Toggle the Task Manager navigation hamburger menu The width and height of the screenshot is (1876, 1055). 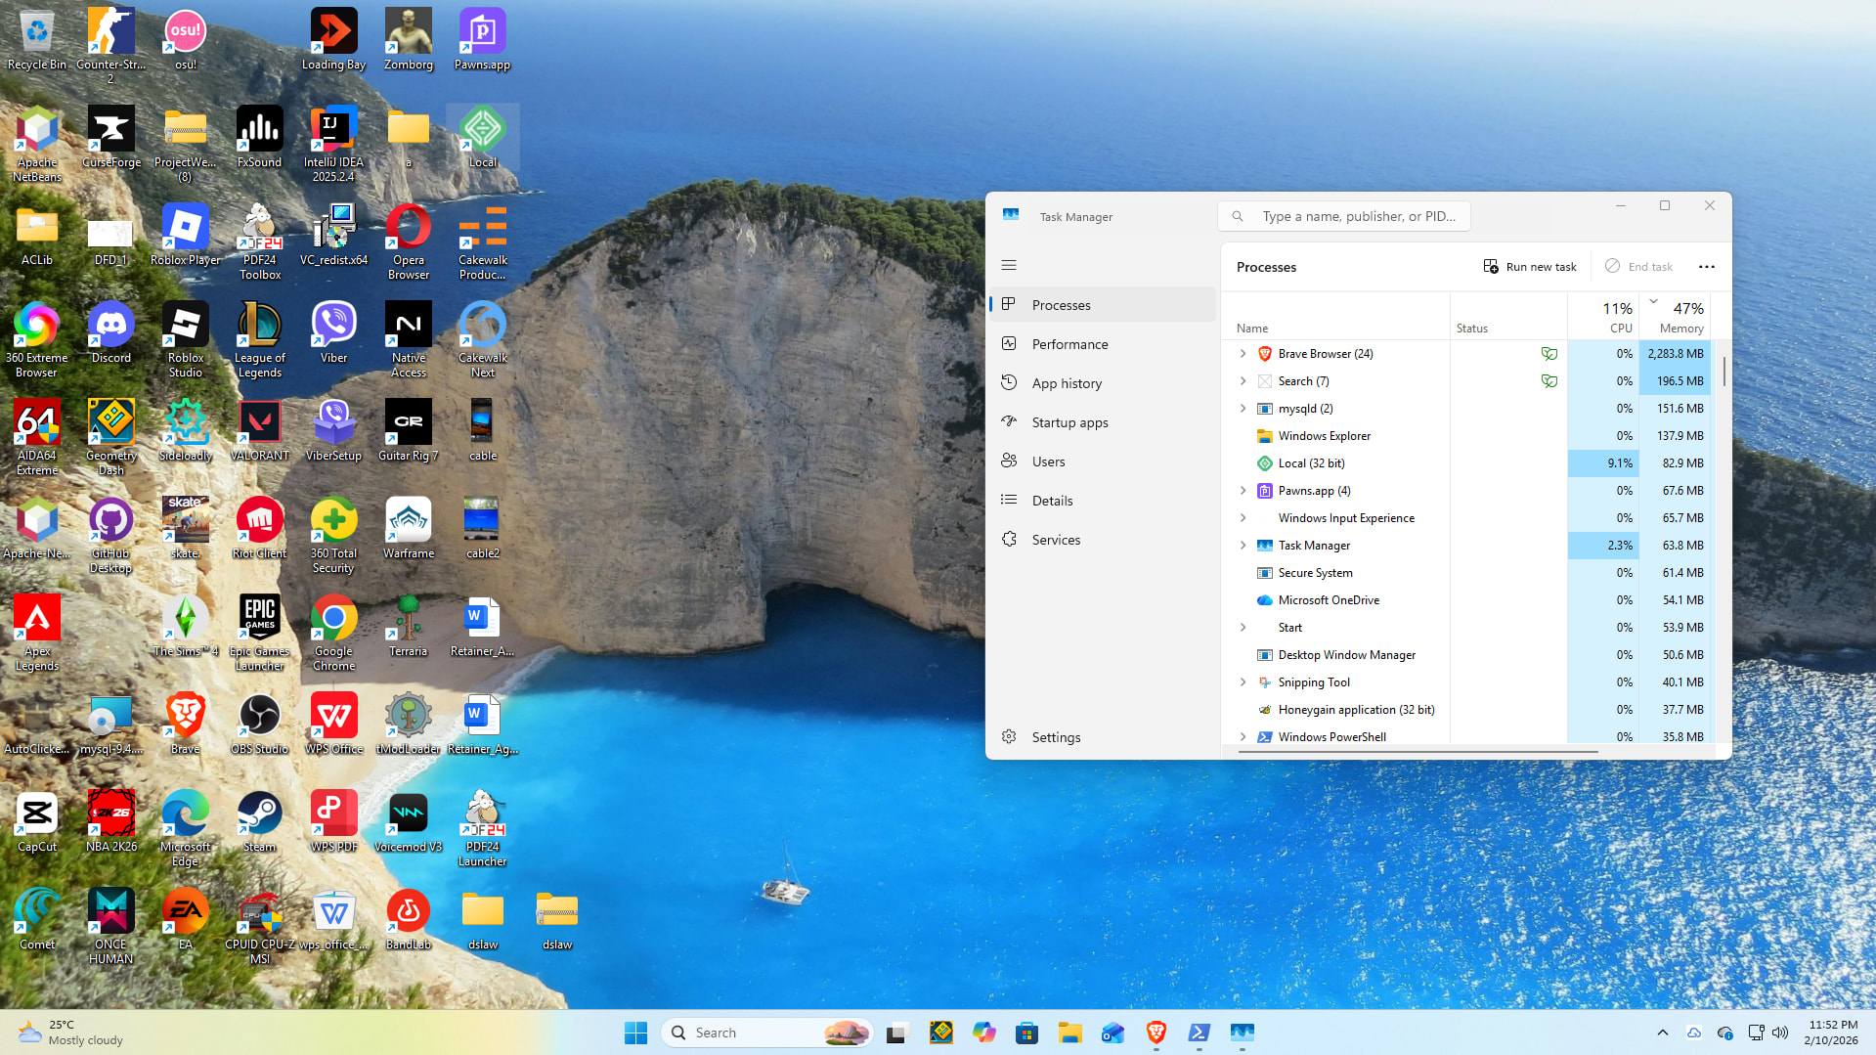click(x=1009, y=265)
